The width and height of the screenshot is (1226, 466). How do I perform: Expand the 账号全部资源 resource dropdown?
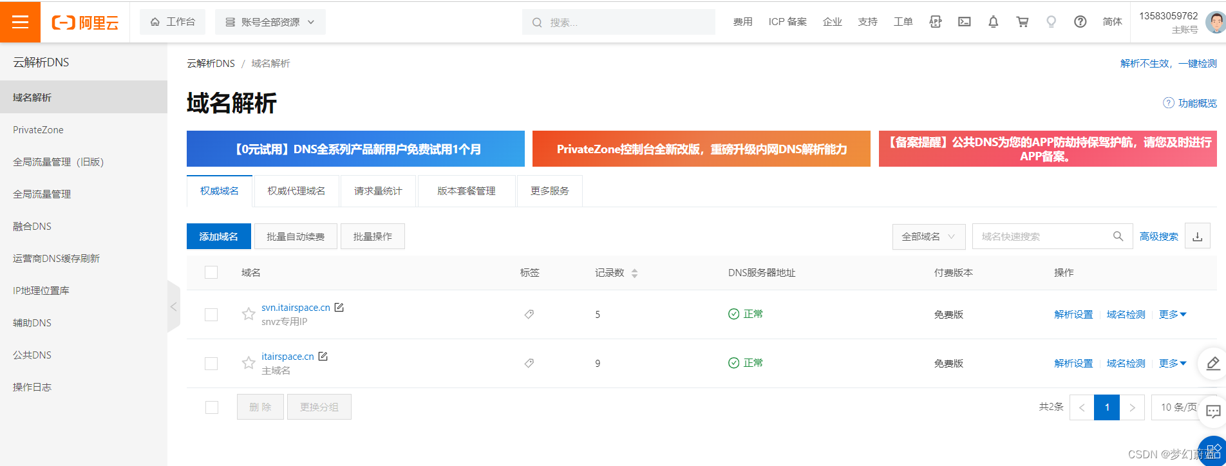coord(270,22)
